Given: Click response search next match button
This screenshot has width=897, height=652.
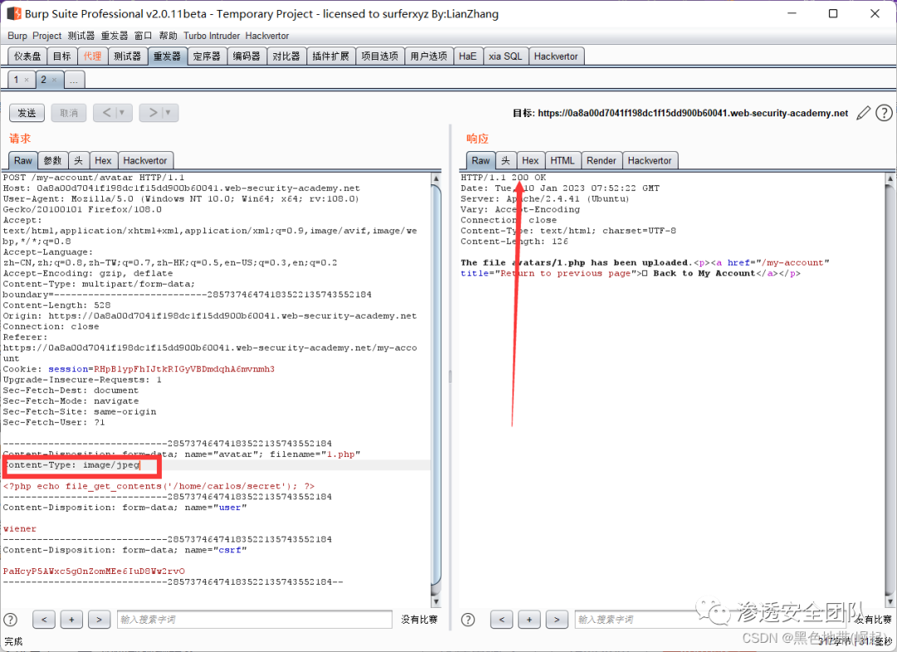Looking at the screenshot, I should pyautogui.click(x=556, y=620).
